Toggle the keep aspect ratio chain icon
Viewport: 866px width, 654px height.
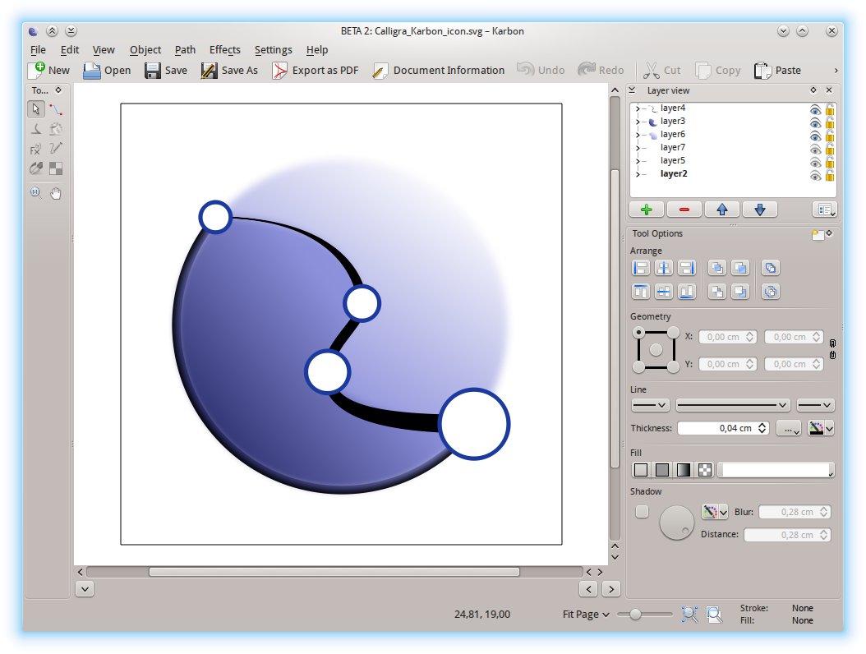click(832, 350)
